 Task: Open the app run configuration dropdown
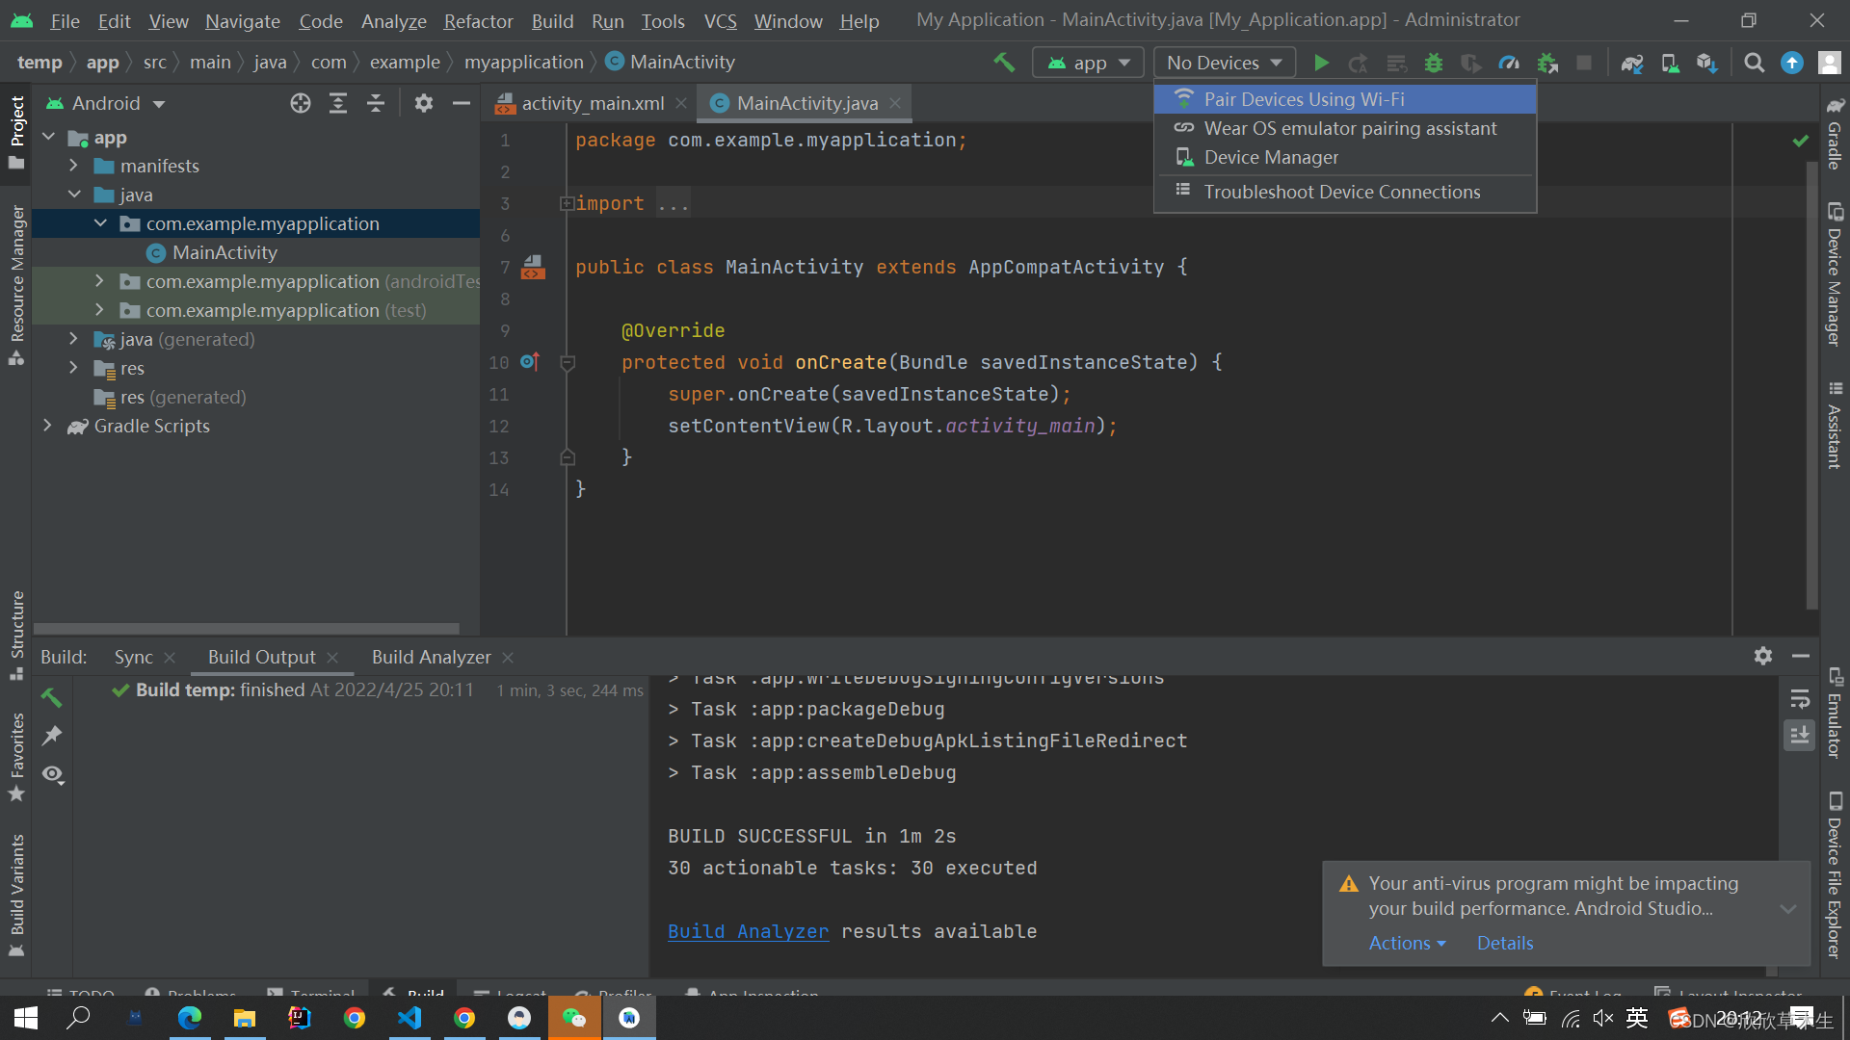click(1088, 63)
